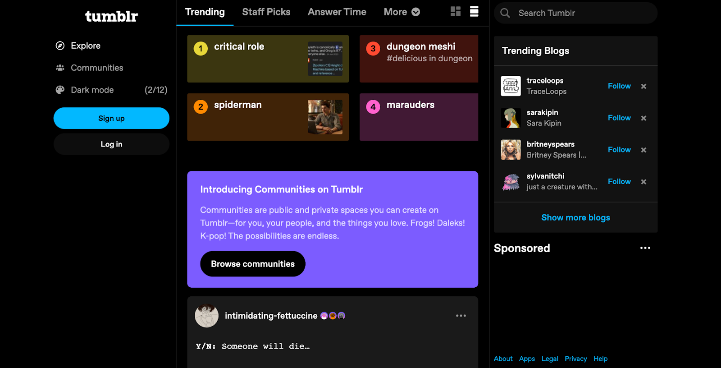This screenshot has width=721, height=368.
Task: Open intimidating-fettuccine blog name
Action: click(x=271, y=316)
